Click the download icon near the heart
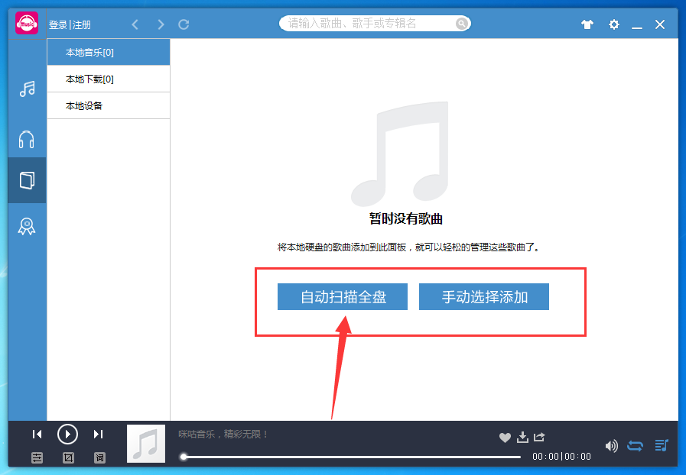The width and height of the screenshot is (686, 475). 522,438
